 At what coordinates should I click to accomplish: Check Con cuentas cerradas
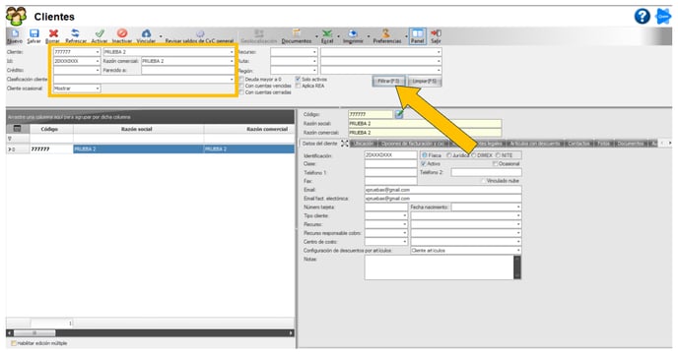tap(241, 92)
